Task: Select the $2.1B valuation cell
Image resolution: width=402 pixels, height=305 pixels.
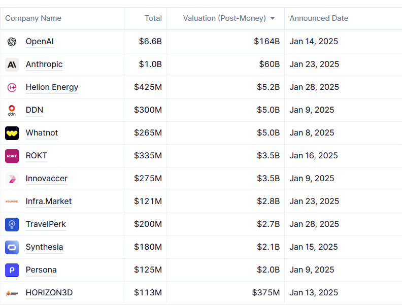Action: (225, 247)
